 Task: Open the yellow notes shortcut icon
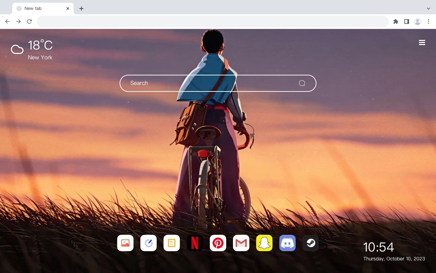172,243
